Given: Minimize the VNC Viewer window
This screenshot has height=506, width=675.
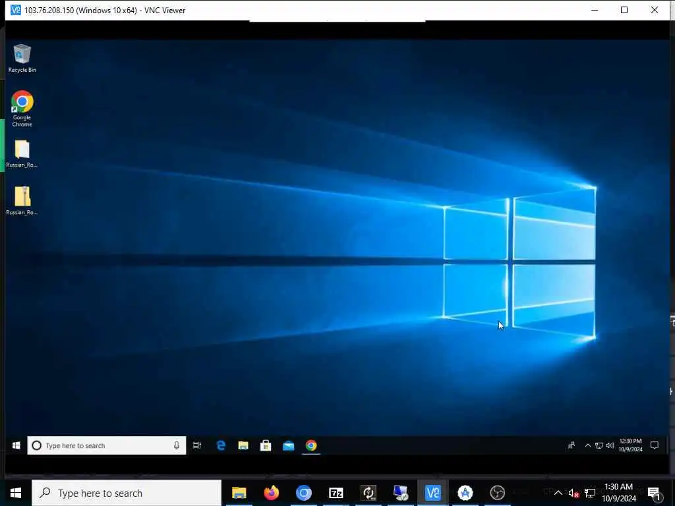Looking at the screenshot, I should [x=595, y=10].
